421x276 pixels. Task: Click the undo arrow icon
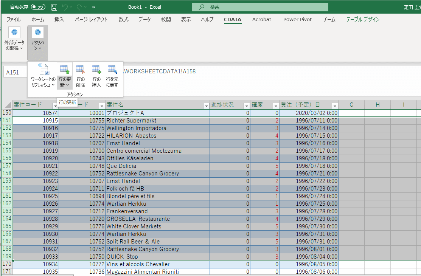(65, 7)
